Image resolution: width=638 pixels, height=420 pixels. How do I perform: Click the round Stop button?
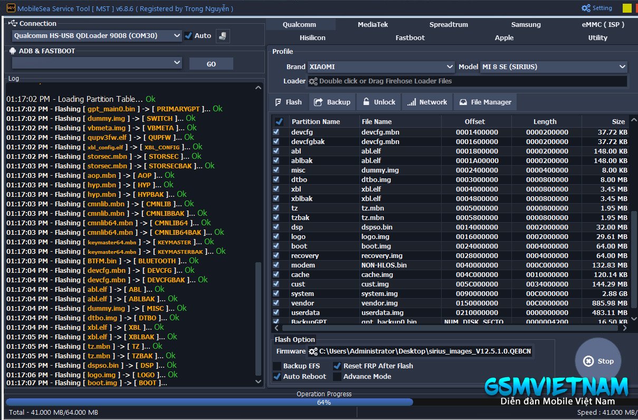coord(599,361)
